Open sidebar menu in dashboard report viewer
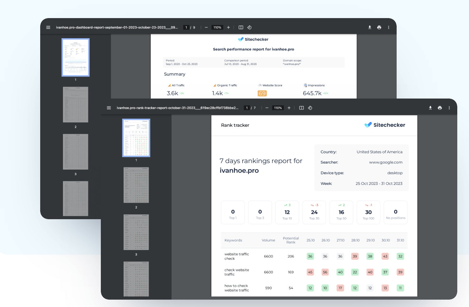This screenshot has height=307, width=469. (48, 27)
